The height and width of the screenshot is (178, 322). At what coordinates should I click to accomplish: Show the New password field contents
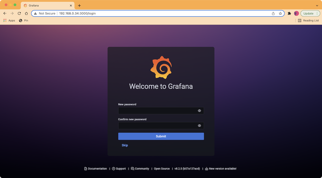pos(199,111)
